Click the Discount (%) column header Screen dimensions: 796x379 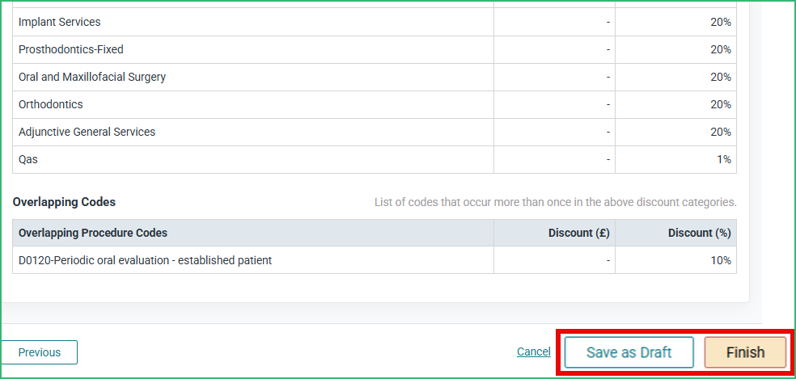point(700,233)
